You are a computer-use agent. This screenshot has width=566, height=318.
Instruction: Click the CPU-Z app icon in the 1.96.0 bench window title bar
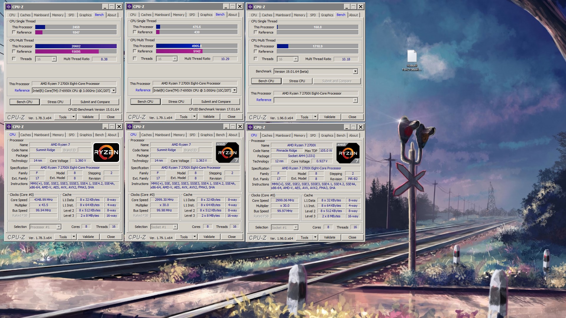(x=250, y=7)
